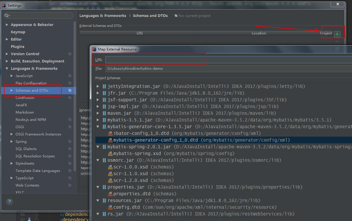This screenshot has height=221, width=352.
Task: Open the Markdown settings page
Action: pyautogui.click(x=25, y=112)
